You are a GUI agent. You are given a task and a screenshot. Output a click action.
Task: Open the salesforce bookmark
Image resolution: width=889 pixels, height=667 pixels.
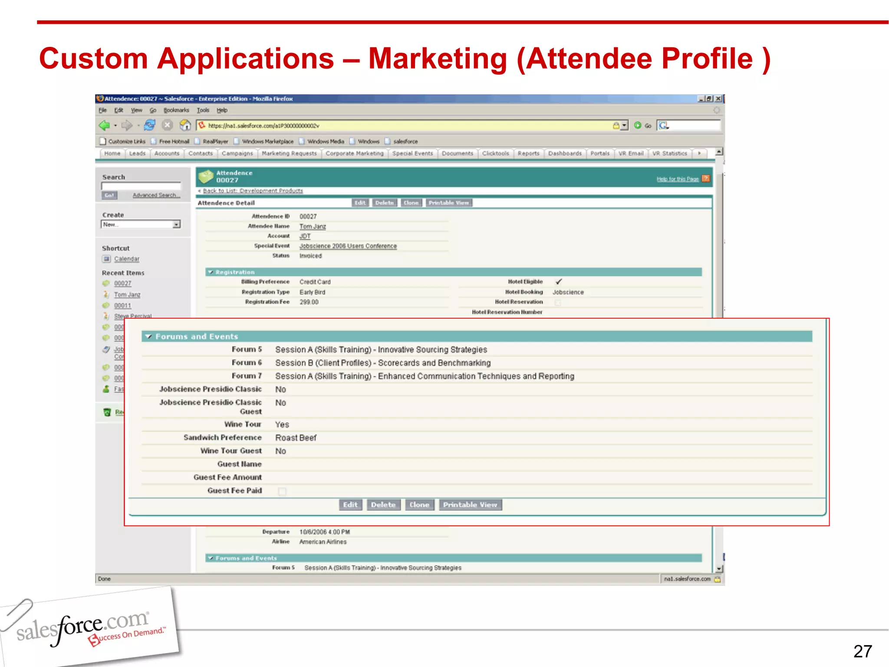click(401, 141)
